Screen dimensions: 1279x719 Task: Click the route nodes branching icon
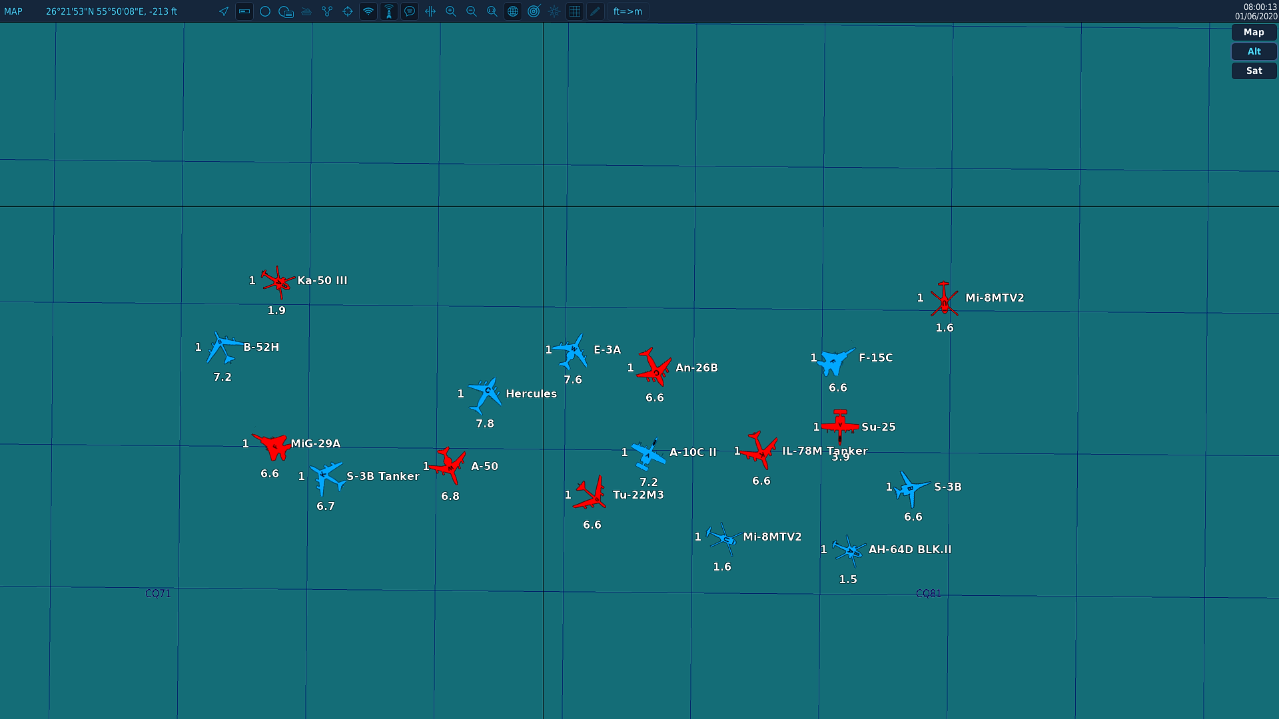(x=327, y=11)
